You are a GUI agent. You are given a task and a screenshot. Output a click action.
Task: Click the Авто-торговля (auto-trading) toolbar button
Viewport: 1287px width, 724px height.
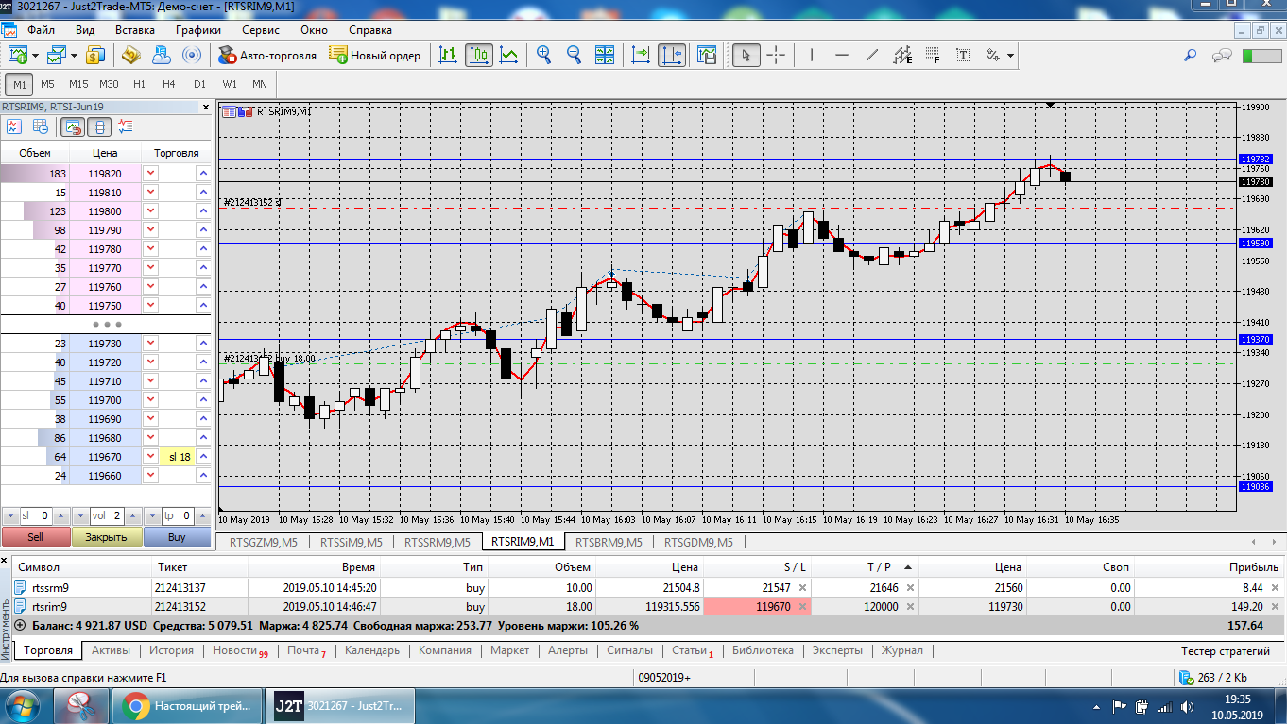pos(267,56)
